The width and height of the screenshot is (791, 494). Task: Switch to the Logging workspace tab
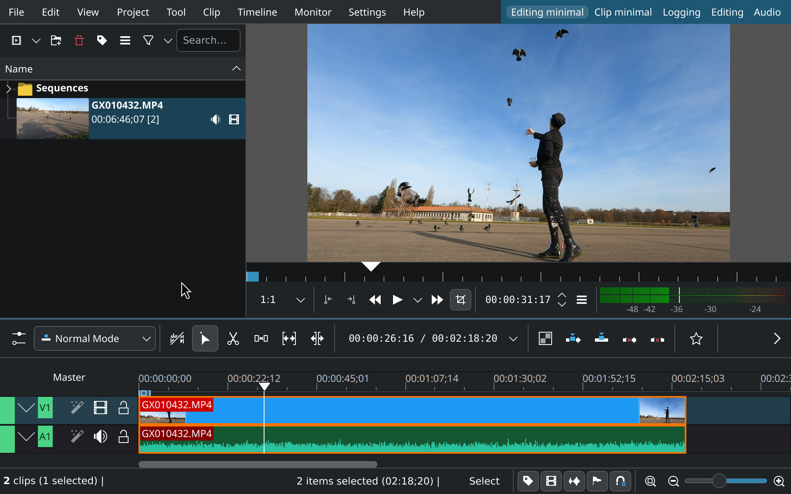pyautogui.click(x=681, y=12)
